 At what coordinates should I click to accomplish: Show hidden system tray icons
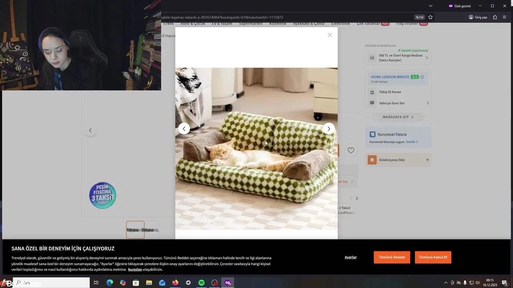(446, 283)
